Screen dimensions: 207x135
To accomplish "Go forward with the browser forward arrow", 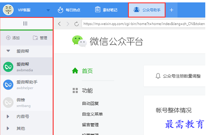I will [x=68, y=24].
